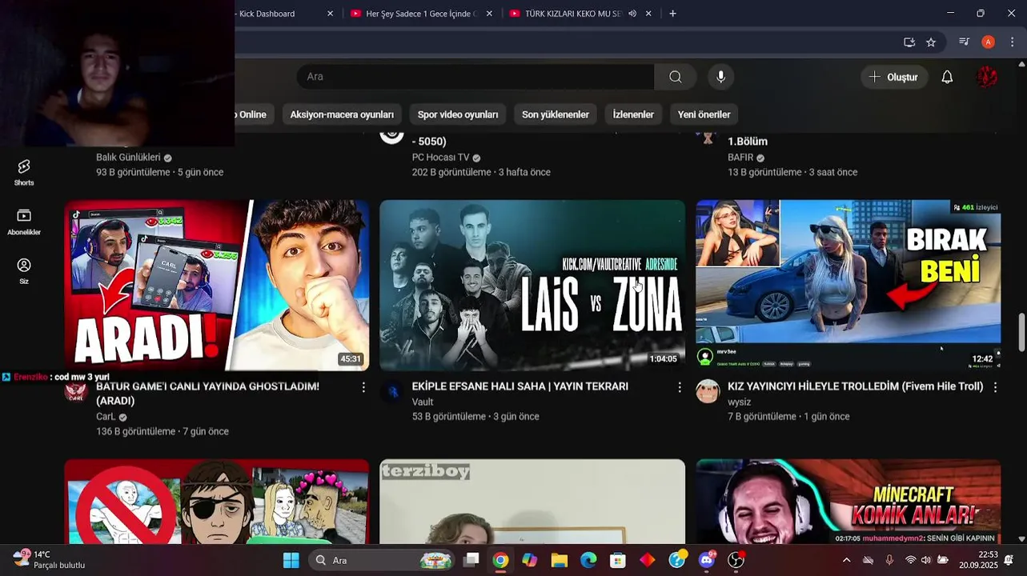This screenshot has width=1027, height=576.
Task: Focus the YouTube Ara search field
Action: 475,77
